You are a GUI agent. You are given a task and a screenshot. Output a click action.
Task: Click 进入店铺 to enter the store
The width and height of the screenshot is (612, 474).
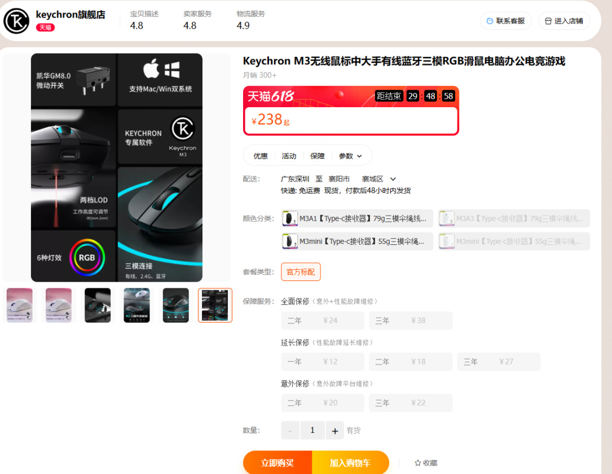563,21
